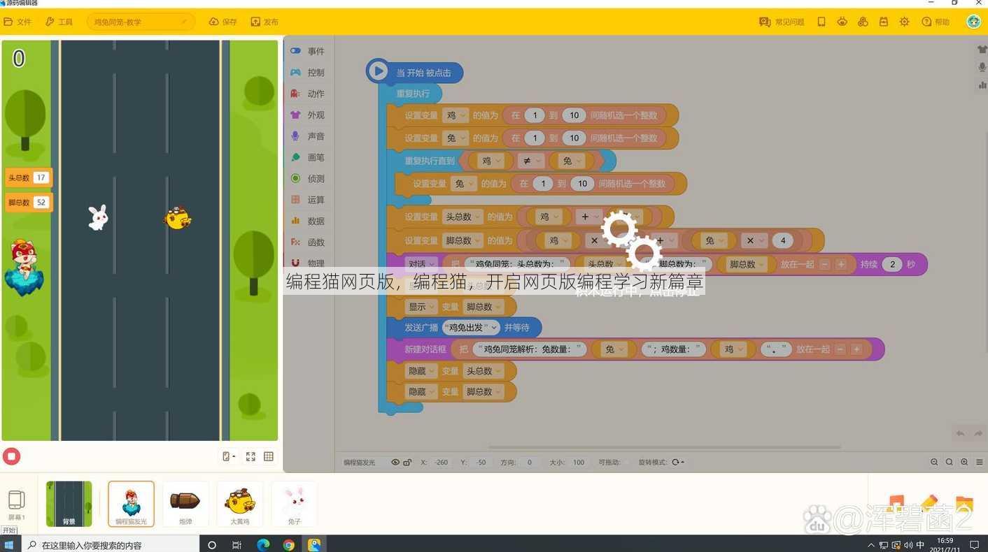
Task: Click minus button on 新建对话框 block
Action: point(840,349)
